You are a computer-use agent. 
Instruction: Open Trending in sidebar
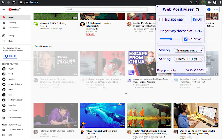(15, 23)
